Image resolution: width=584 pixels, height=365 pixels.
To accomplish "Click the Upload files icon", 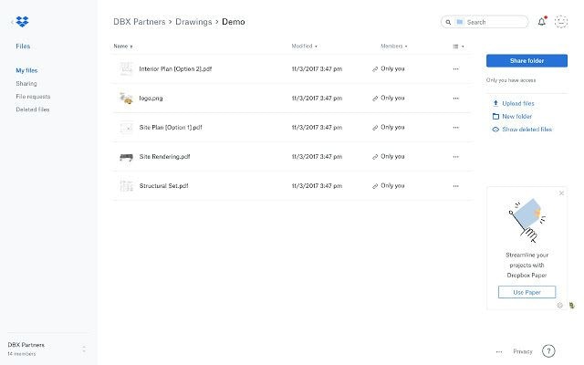I will (495, 103).
